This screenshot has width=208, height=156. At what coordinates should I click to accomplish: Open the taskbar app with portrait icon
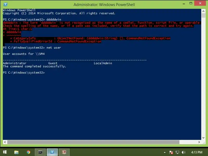[x=64, y=152]
